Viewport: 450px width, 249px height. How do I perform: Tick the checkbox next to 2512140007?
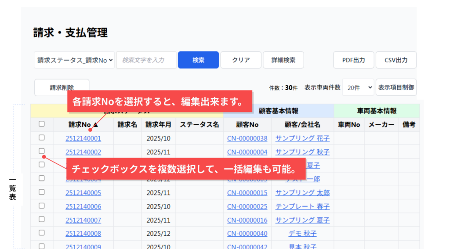point(42,219)
